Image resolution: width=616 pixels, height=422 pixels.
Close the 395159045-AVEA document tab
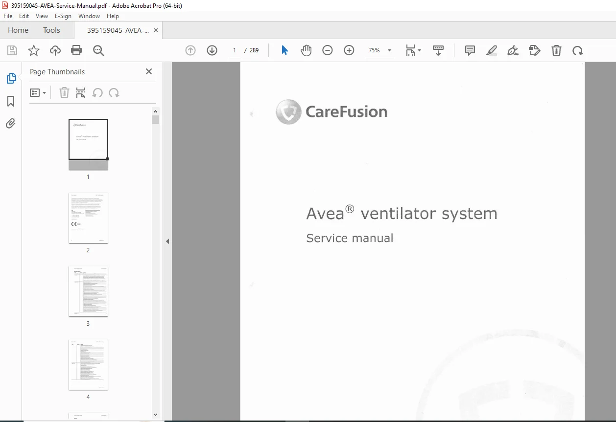click(x=156, y=30)
